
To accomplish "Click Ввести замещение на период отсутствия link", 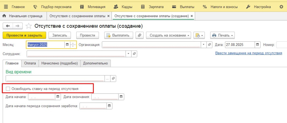I will click(x=249, y=53).
